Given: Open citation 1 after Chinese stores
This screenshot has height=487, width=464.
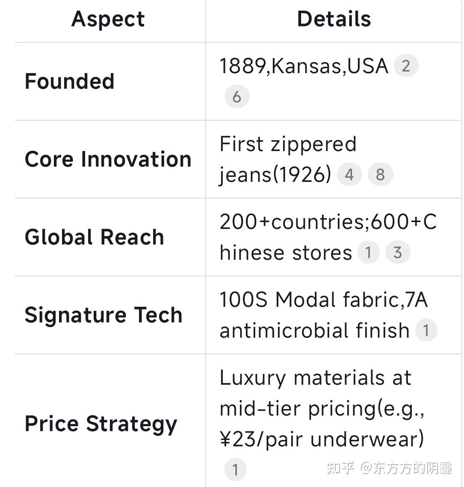Looking at the screenshot, I should point(368,252).
